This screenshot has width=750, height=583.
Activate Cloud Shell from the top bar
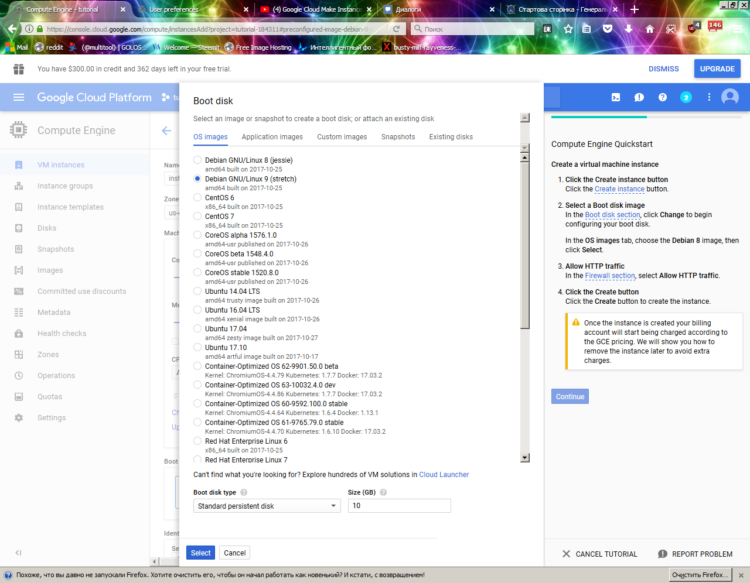(616, 97)
